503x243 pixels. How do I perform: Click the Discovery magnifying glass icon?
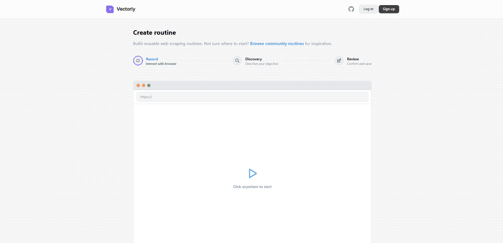[x=238, y=60]
